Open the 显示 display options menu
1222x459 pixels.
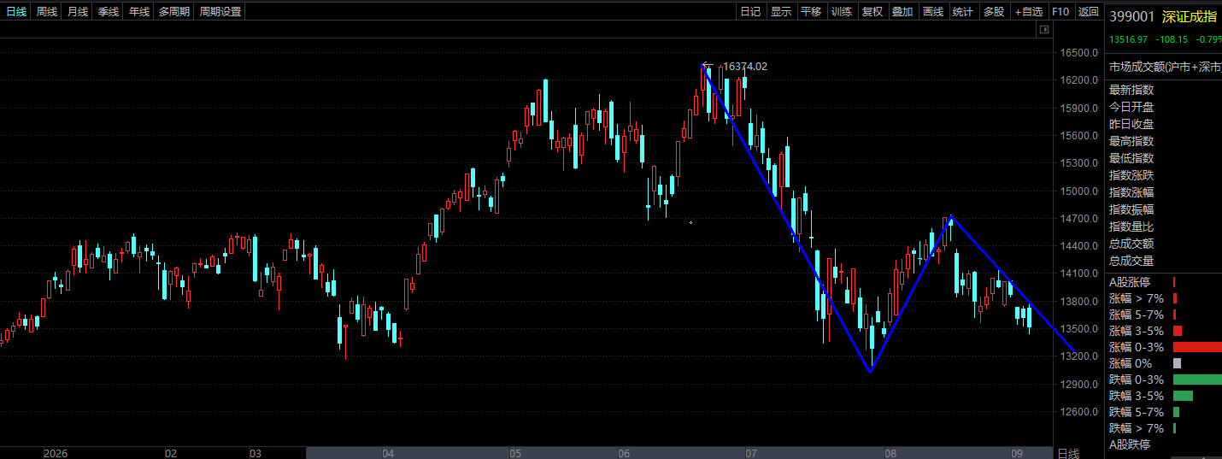[x=781, y=11]
